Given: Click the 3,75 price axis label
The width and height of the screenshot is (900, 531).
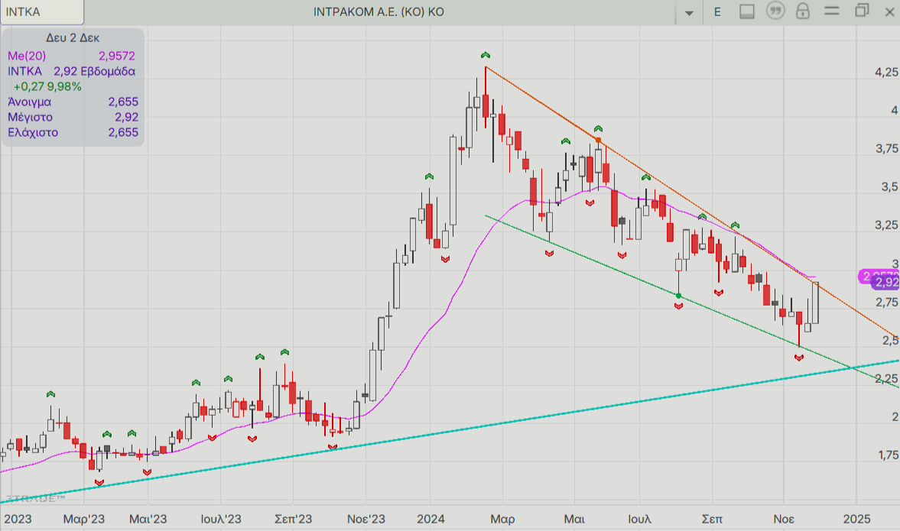Looking at the screenshot, I should click(x=887, y=148).
